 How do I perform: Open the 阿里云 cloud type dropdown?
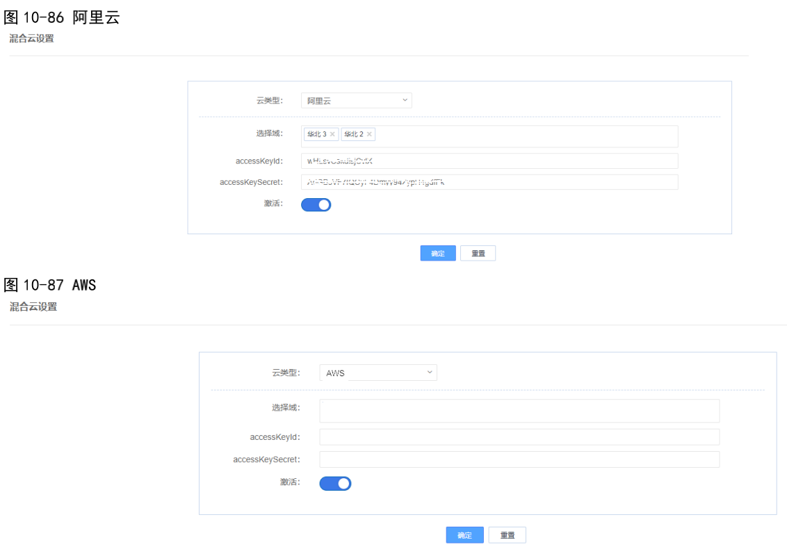click(357, 100)
